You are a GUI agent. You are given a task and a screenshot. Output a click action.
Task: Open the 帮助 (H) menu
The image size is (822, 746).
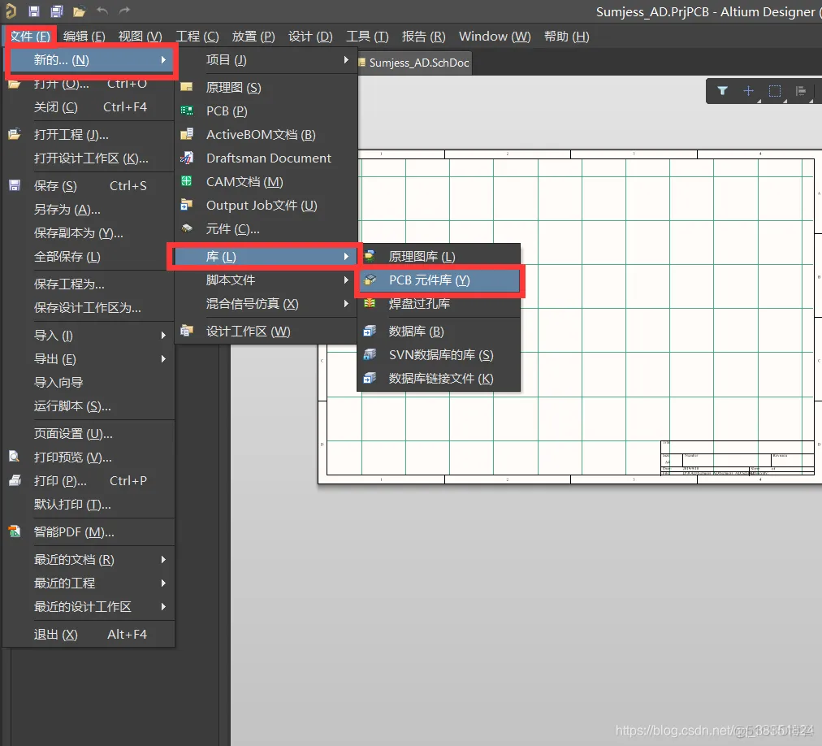point(566,37)
